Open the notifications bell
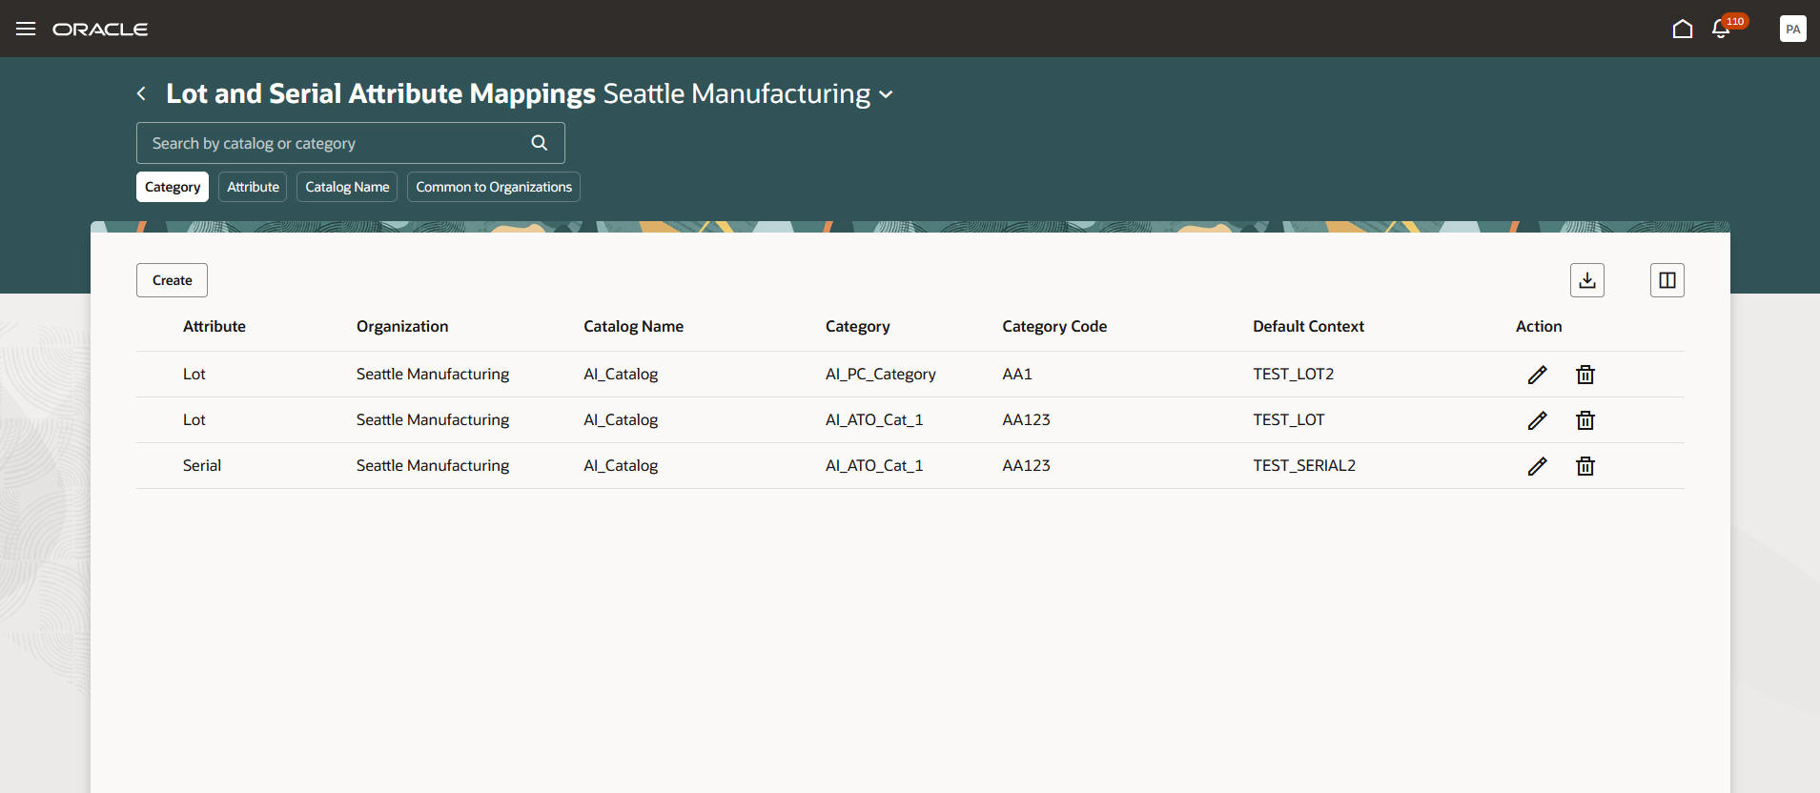1820x793 pixels. (x=1721, y=29)
